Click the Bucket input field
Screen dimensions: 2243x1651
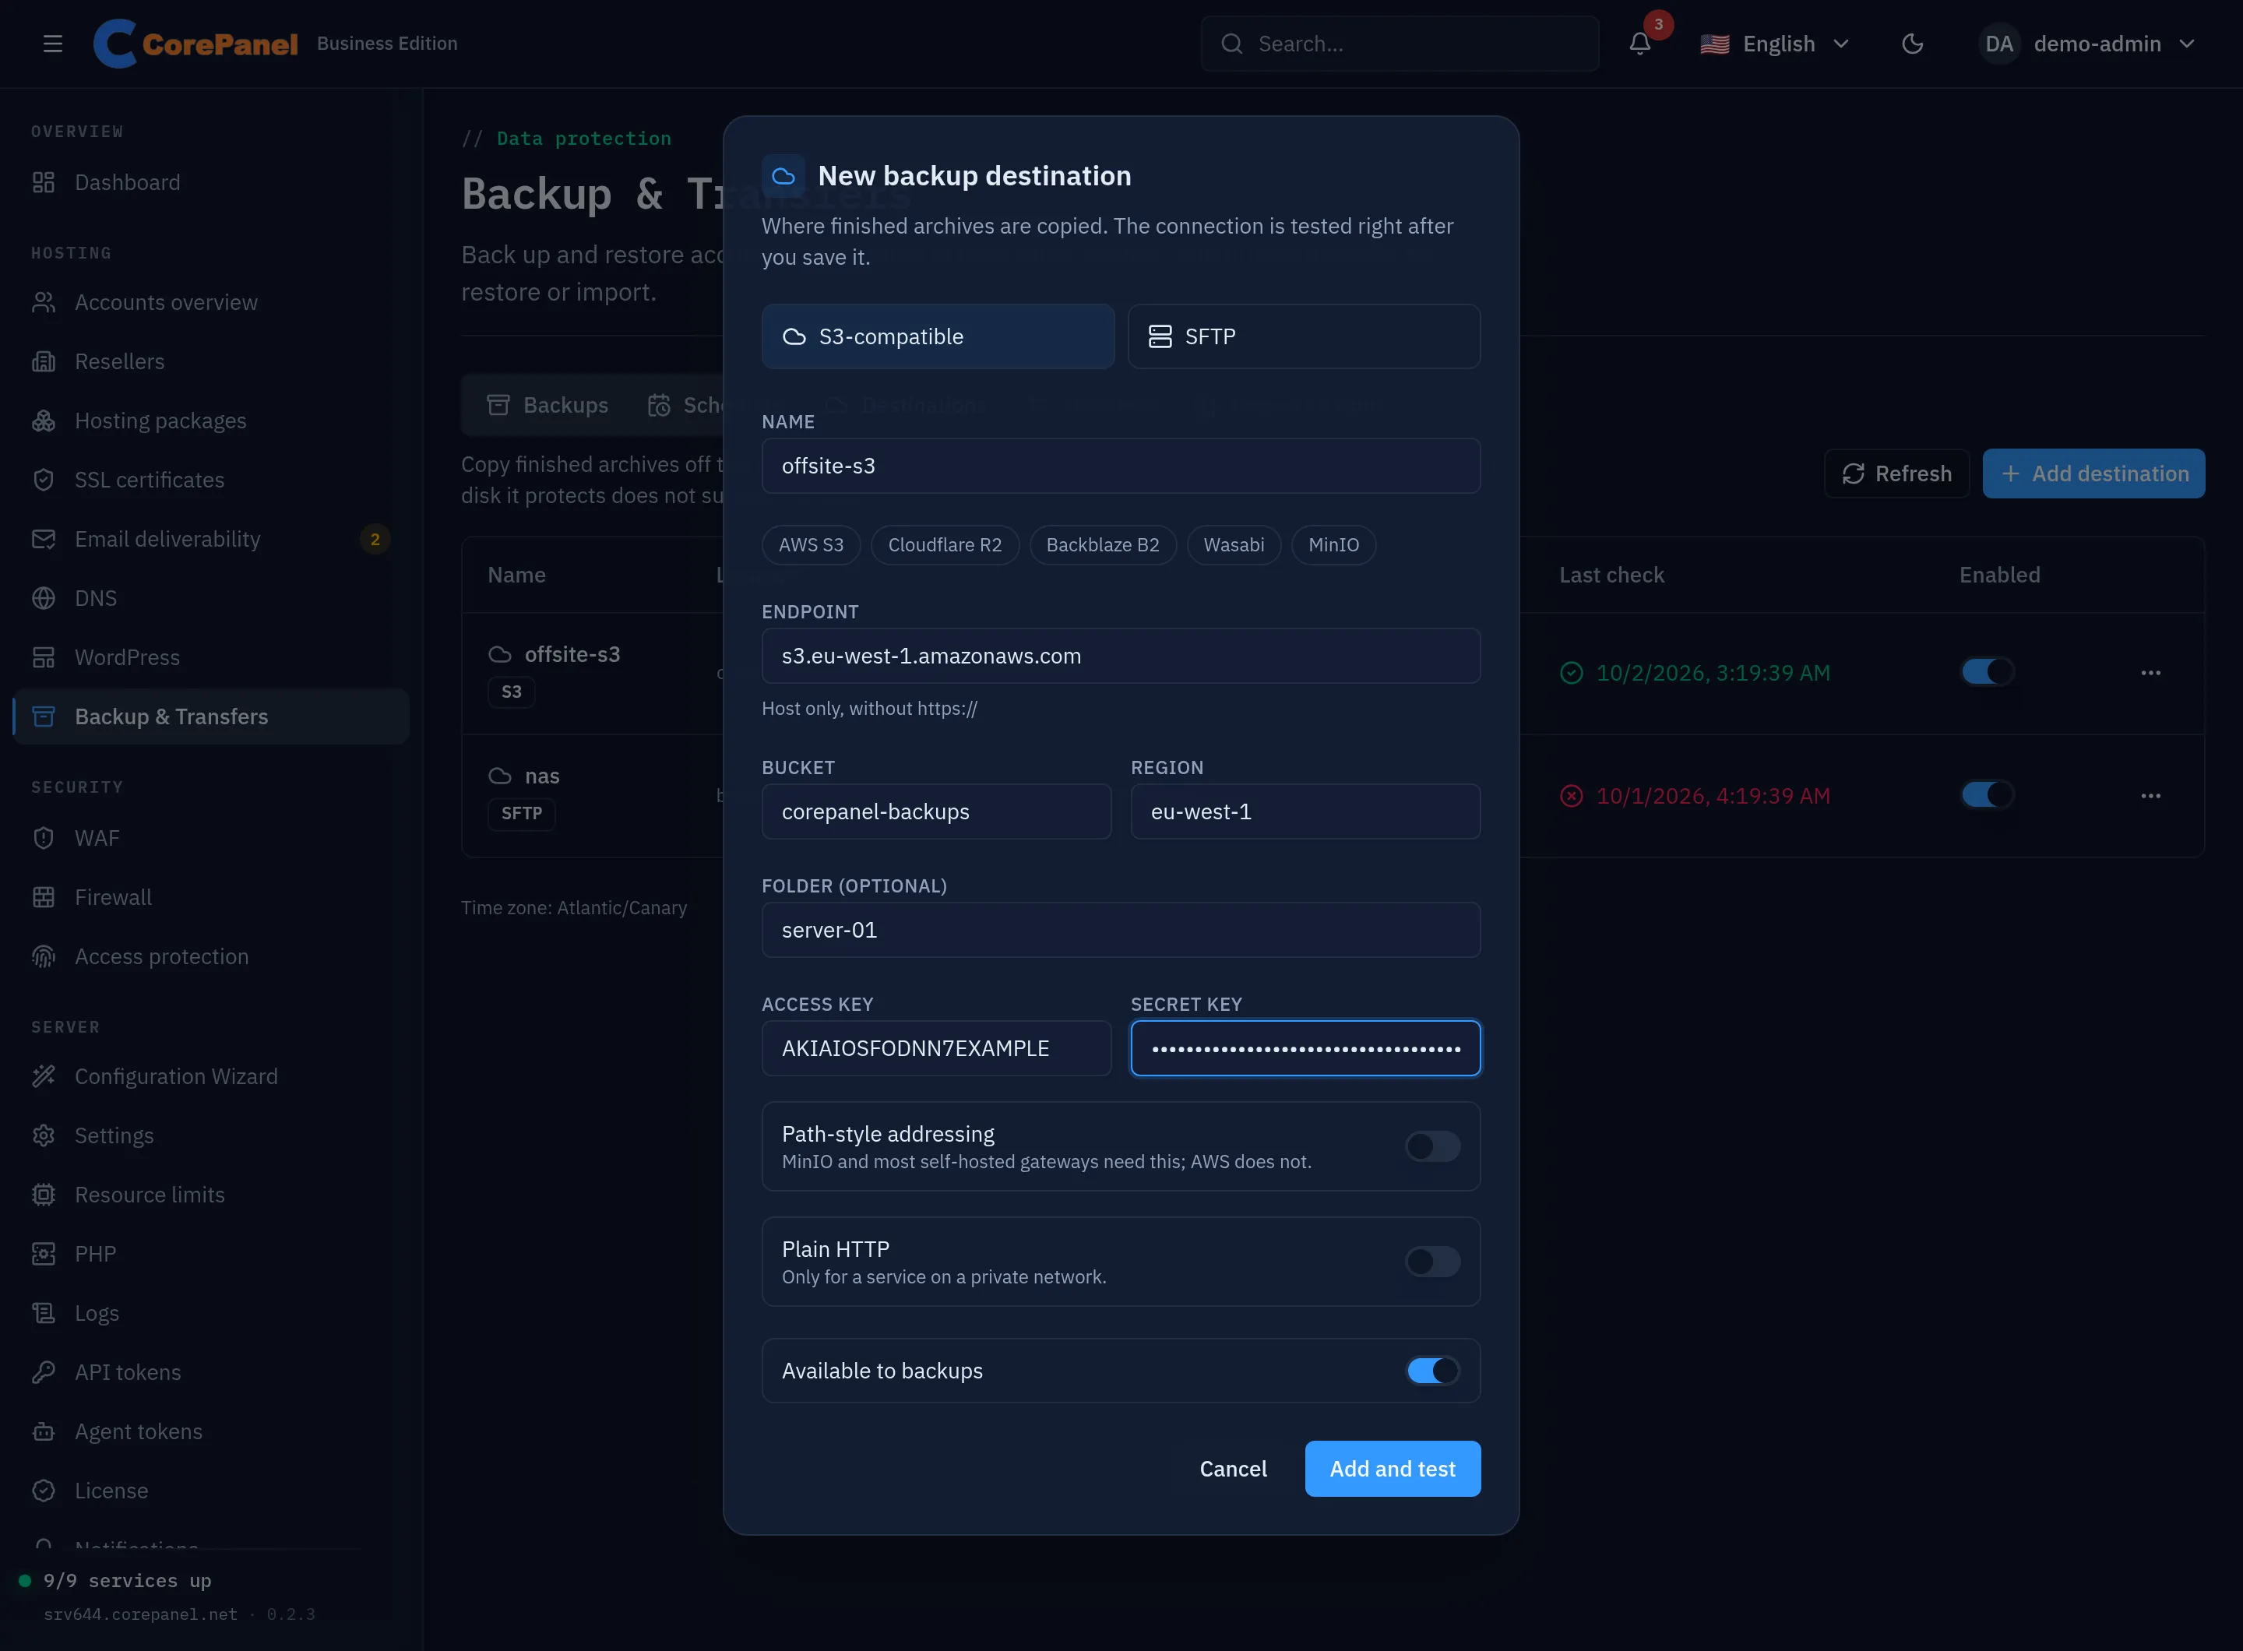click(935, 811)
